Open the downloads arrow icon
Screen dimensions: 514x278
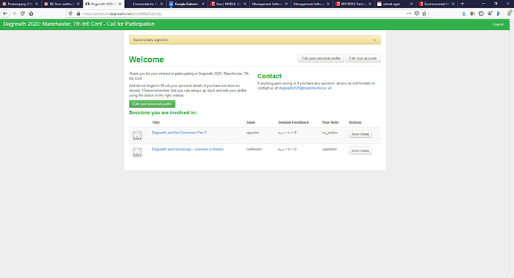(464, 13)
